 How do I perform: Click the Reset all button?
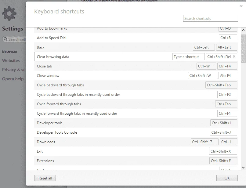pos(45,178)
